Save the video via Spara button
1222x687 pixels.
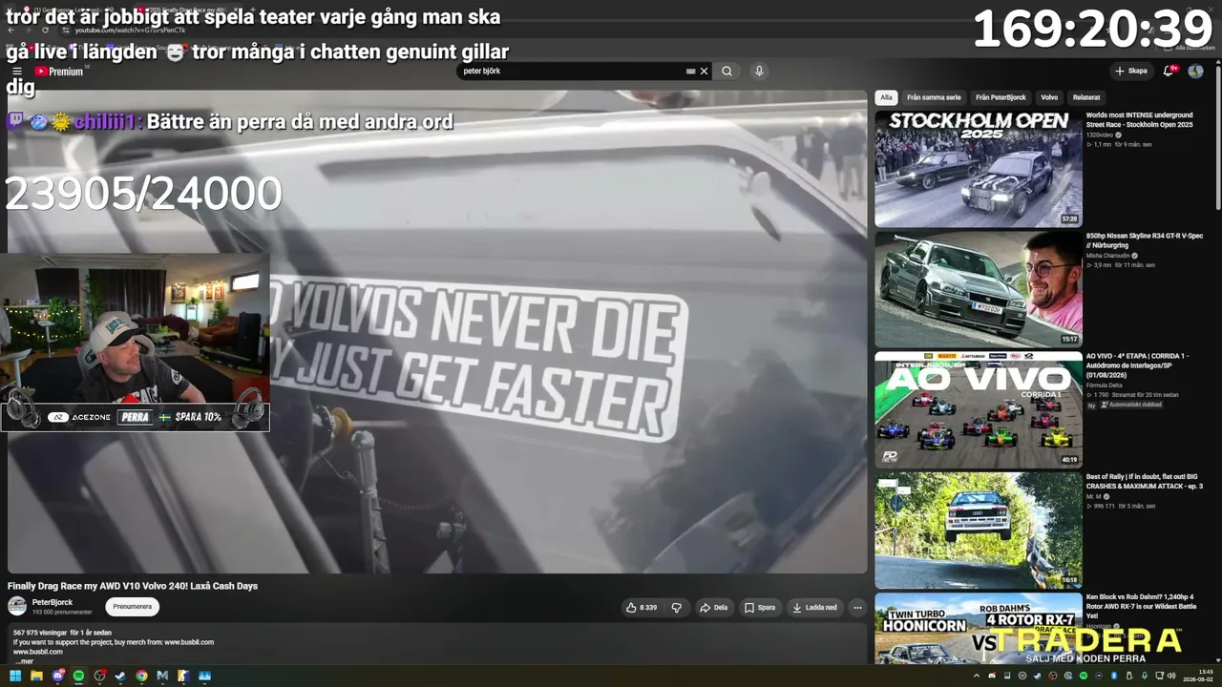[x=760, y=607]
